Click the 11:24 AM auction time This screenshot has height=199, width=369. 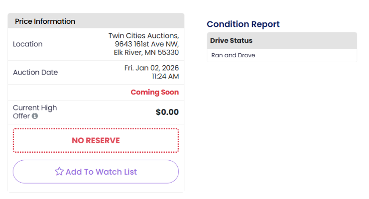pyautogui.click(x=165, y=76)
